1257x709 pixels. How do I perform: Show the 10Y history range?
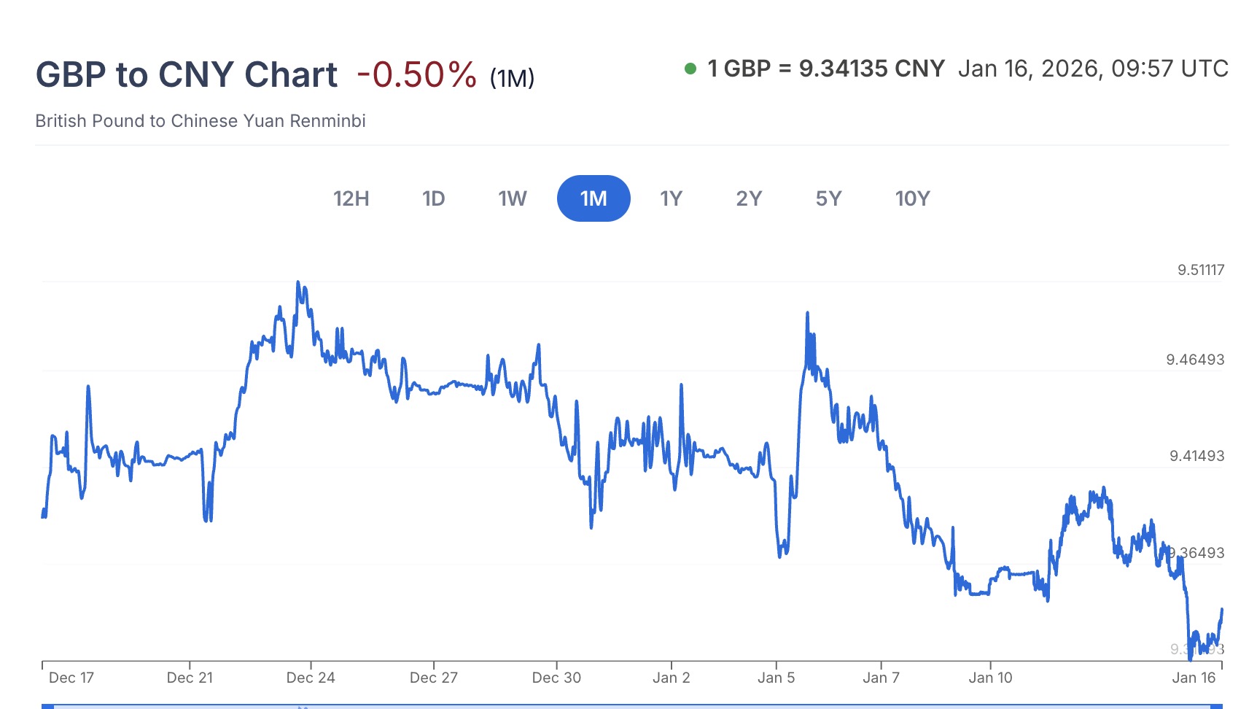click(x=912, y=198)
